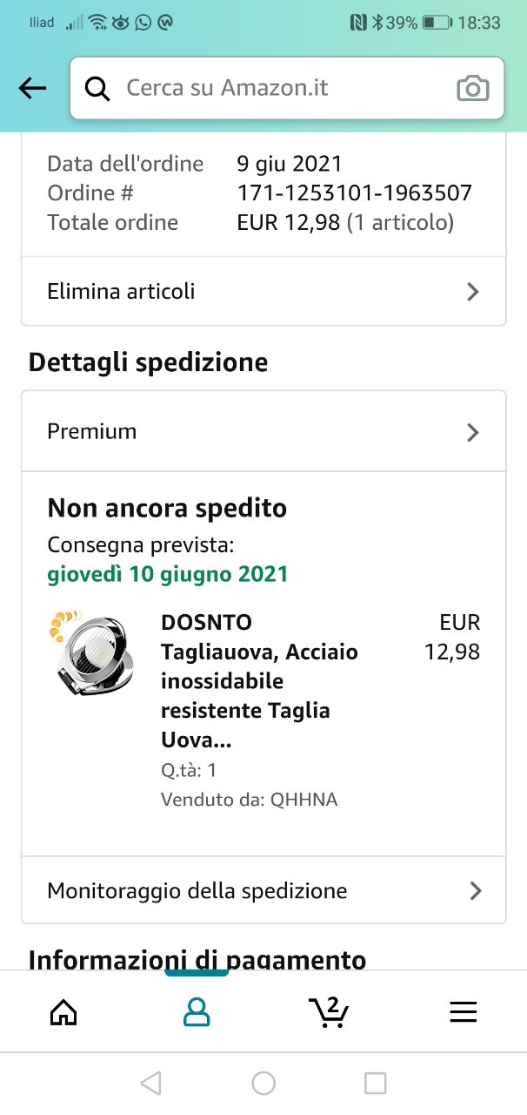Tap the magnifying glass search icon

[x=97, y=88]
